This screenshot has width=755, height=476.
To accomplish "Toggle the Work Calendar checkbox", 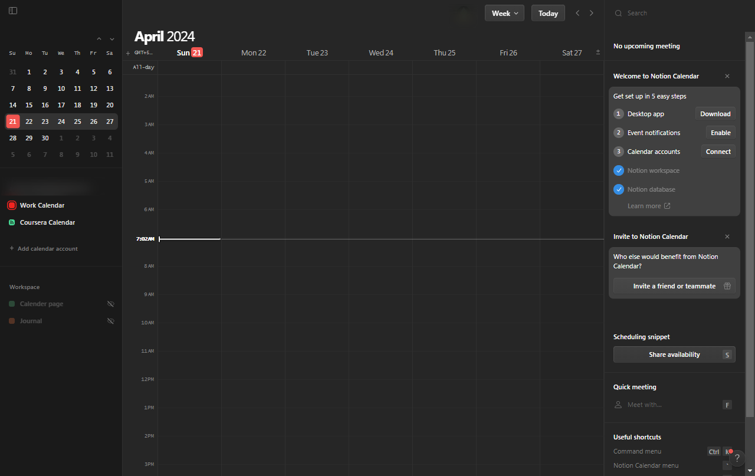I will click(12, 205).
